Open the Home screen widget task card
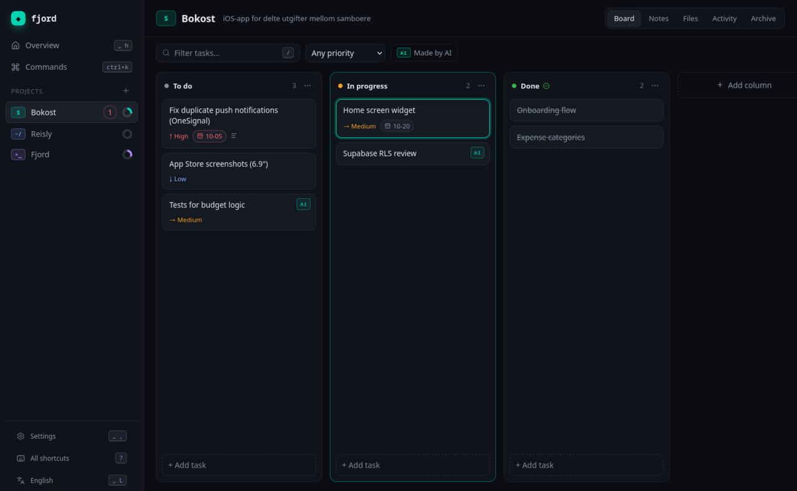This screenshot has height=491, width=797. tap(413, 118)
